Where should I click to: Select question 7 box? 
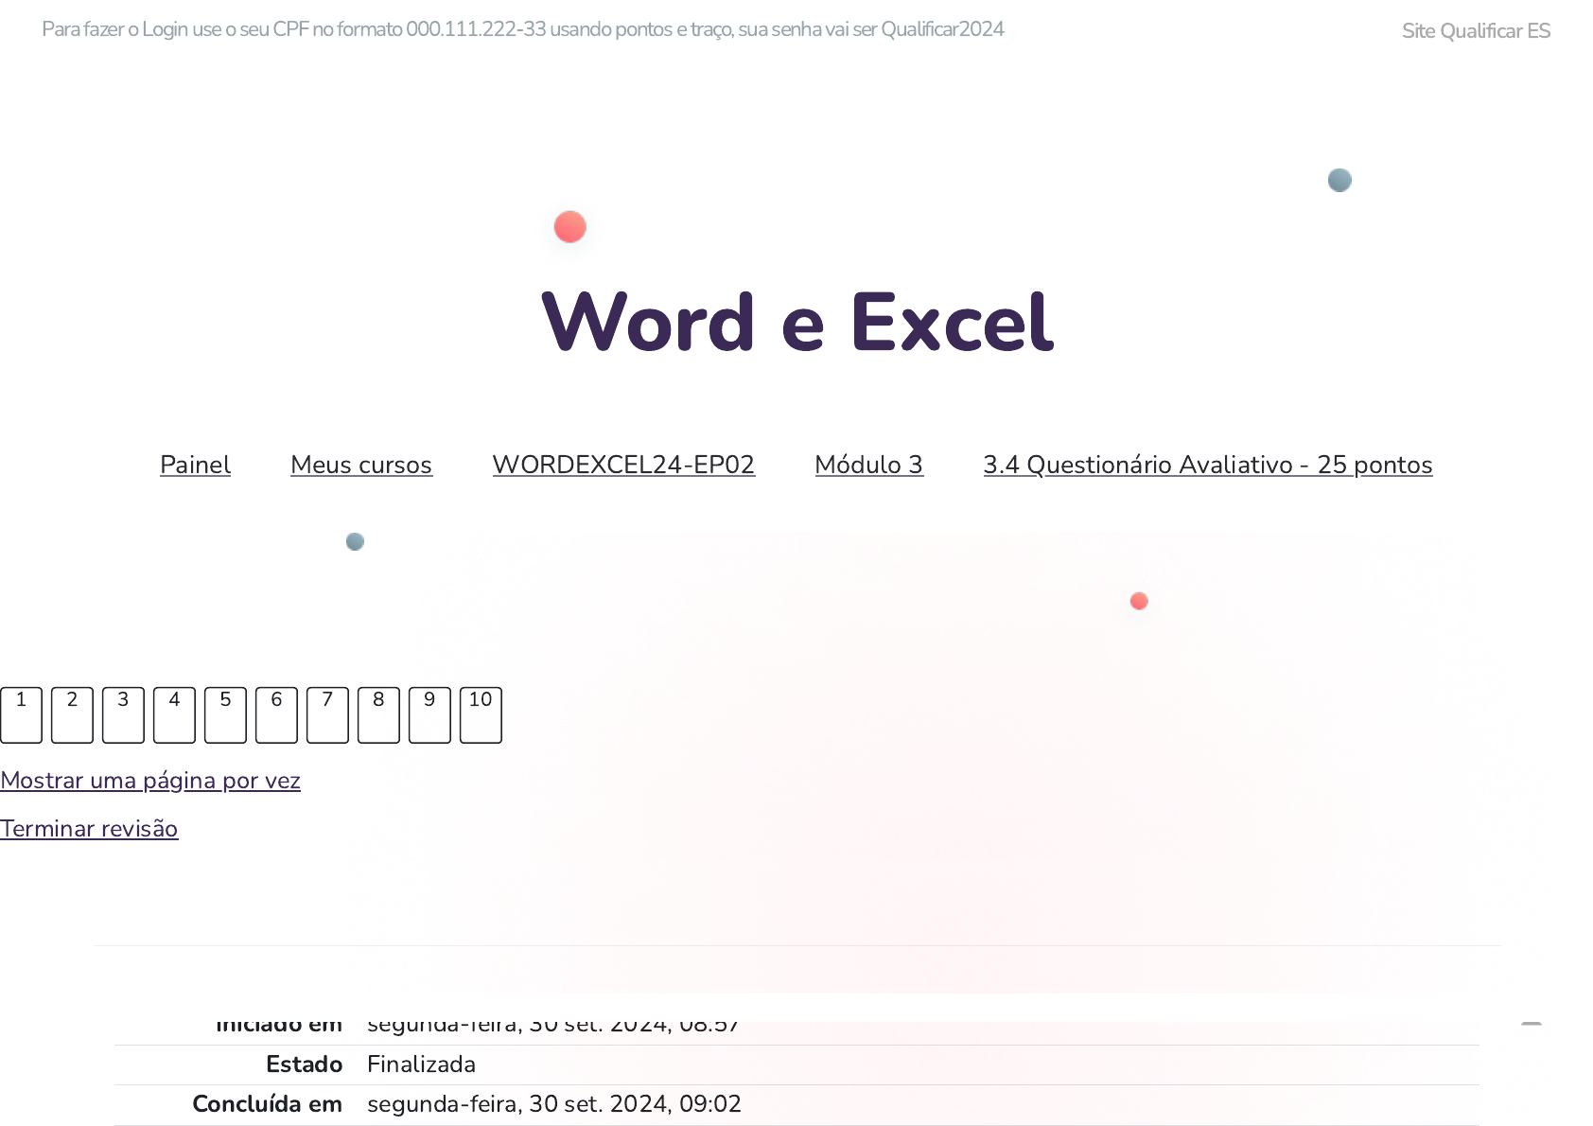[x=327, y=714]
